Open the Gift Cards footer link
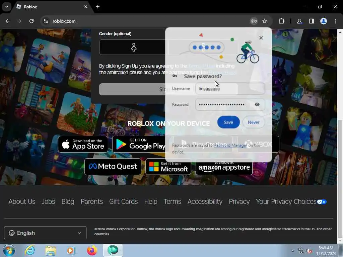Screen dimensions: 343x257 pos(124,201)
